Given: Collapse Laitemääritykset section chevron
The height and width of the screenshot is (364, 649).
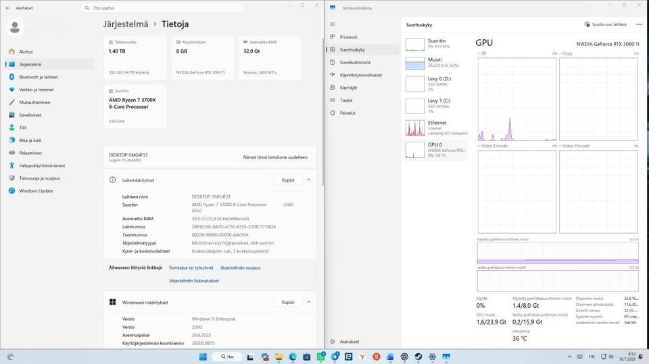Looking at the screenshot, I should pos(309,180).
